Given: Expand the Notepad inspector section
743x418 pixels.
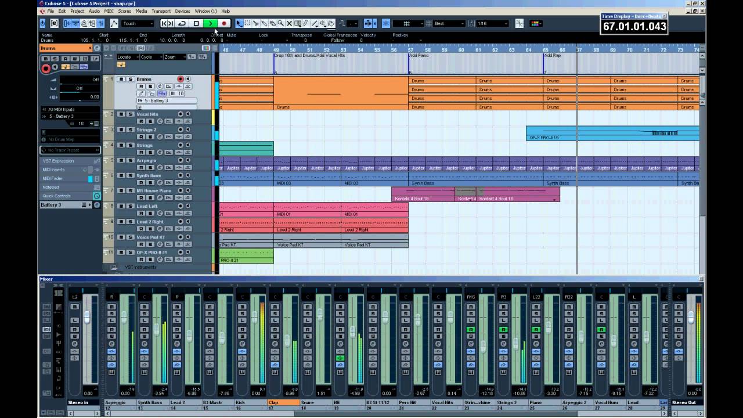Looking at the screenshot, I should tap(70, 187).
